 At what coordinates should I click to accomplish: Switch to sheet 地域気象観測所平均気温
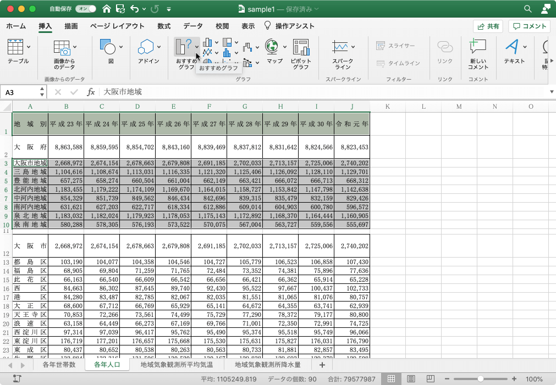click(x=177, y=365)
